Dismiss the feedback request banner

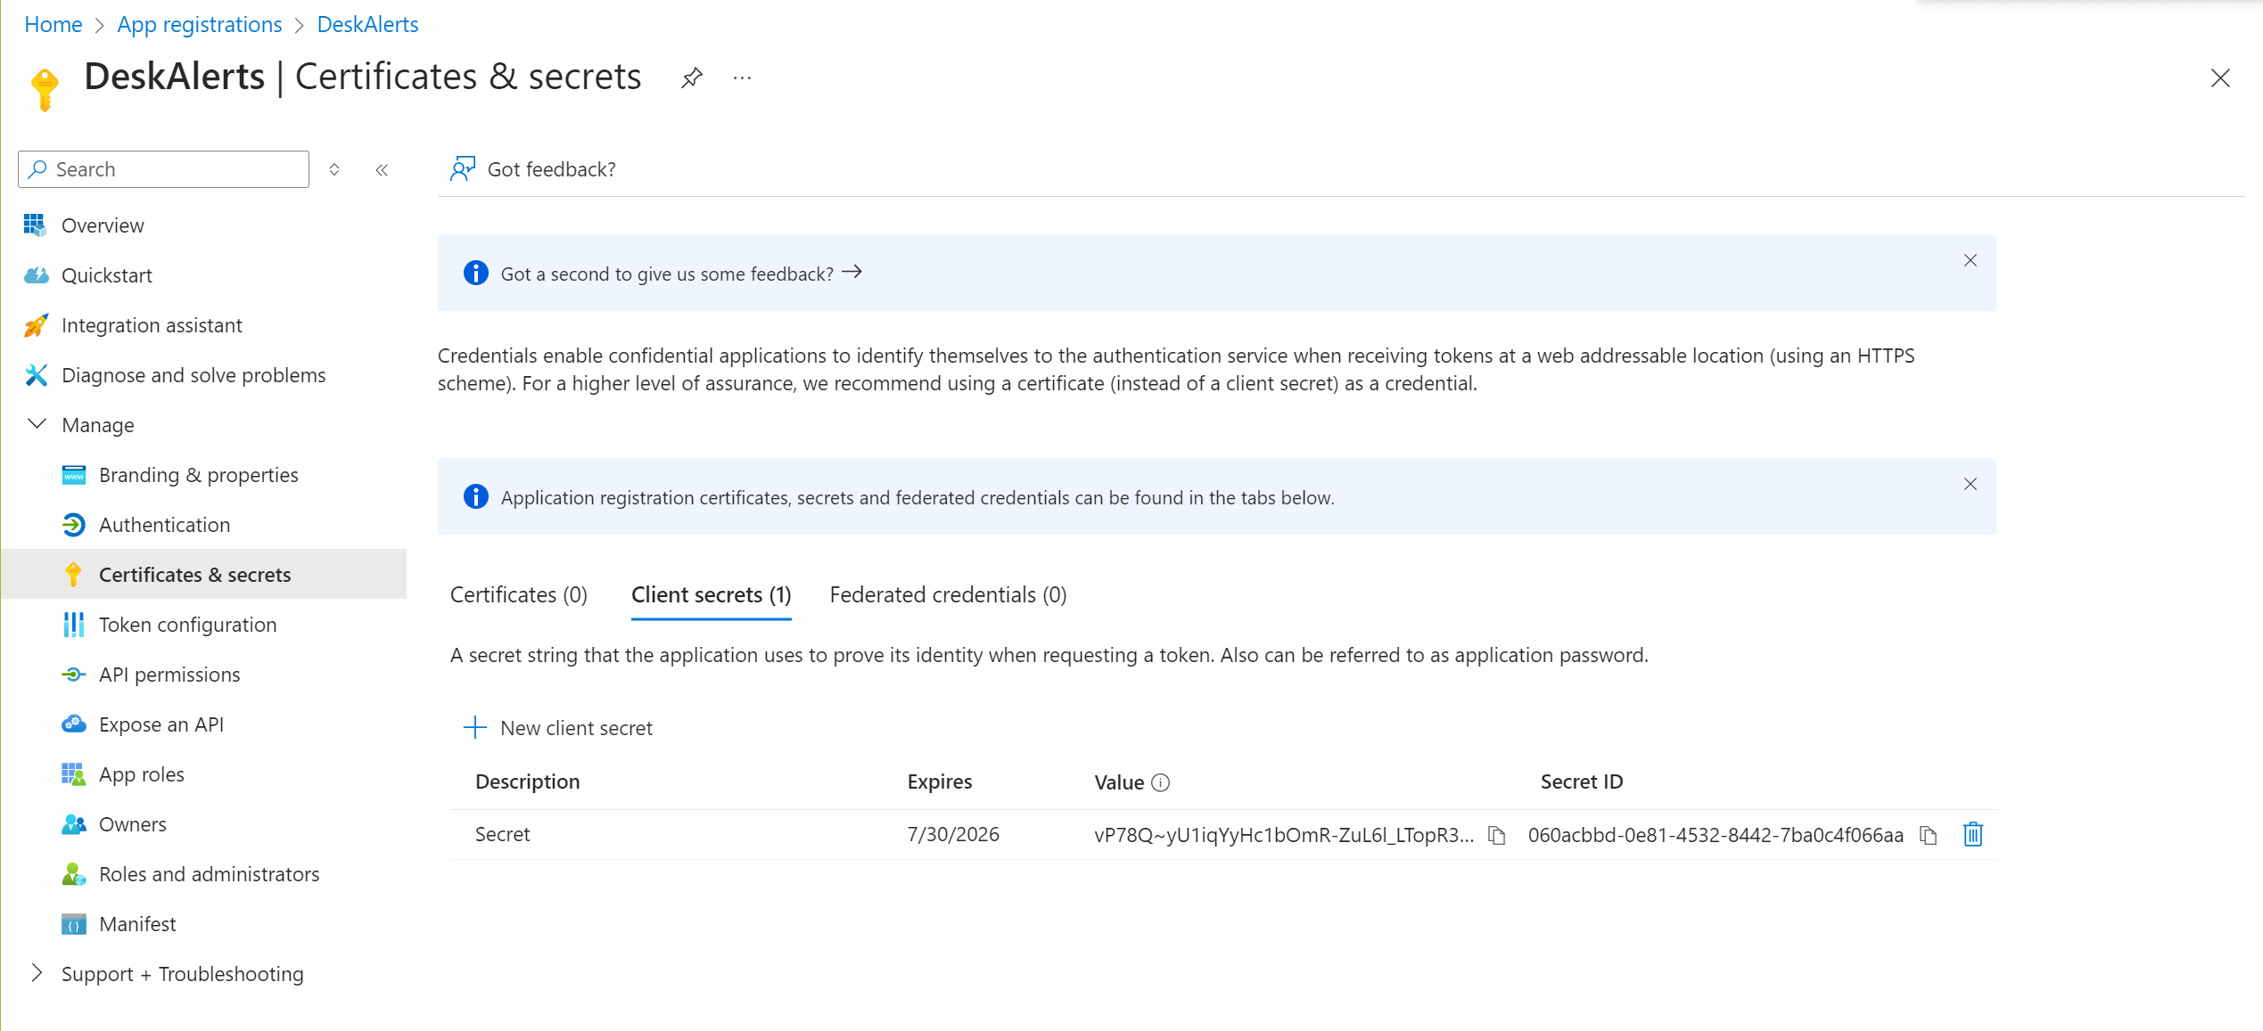[1971, 260]
